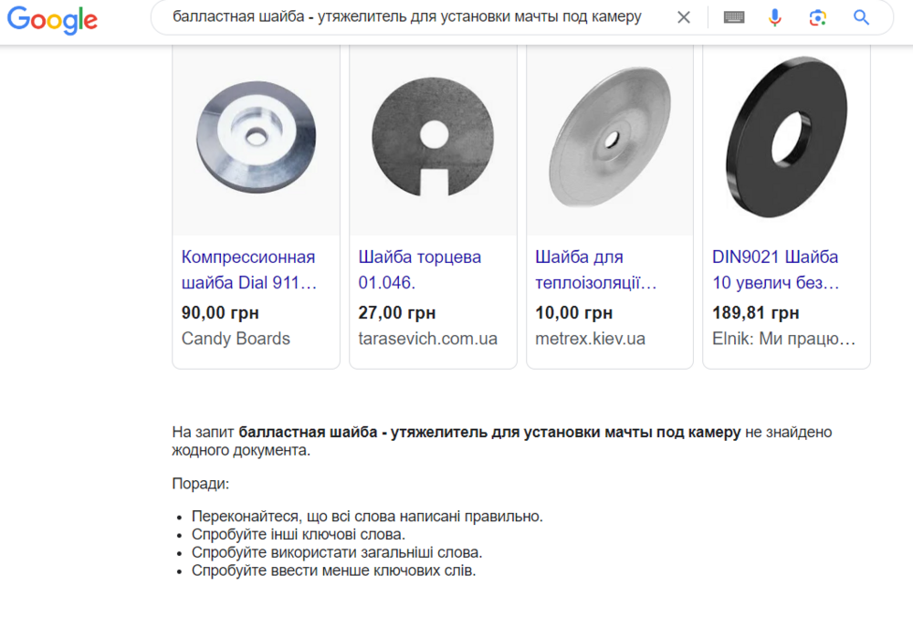The width and height of the screenshot is (913, 628).
Task: Click the magnifier search button
Action: (x=861, y=17)
